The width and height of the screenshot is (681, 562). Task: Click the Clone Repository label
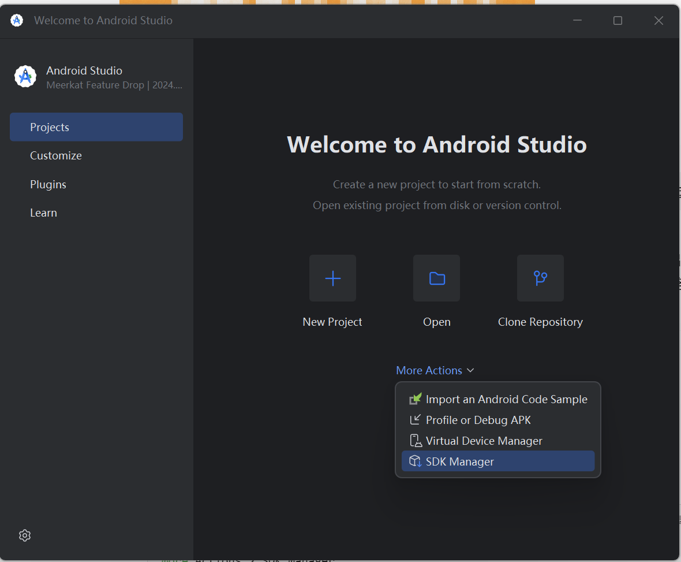click(540, 322)
